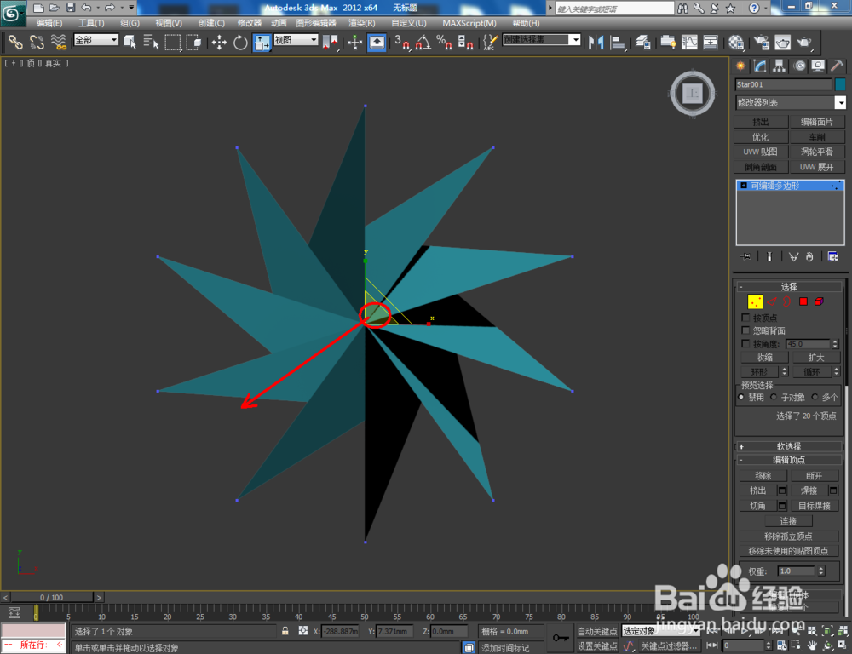Select the 禁用 preview selection radio
The width and height of the screenshot is (852, 654).
741,397
